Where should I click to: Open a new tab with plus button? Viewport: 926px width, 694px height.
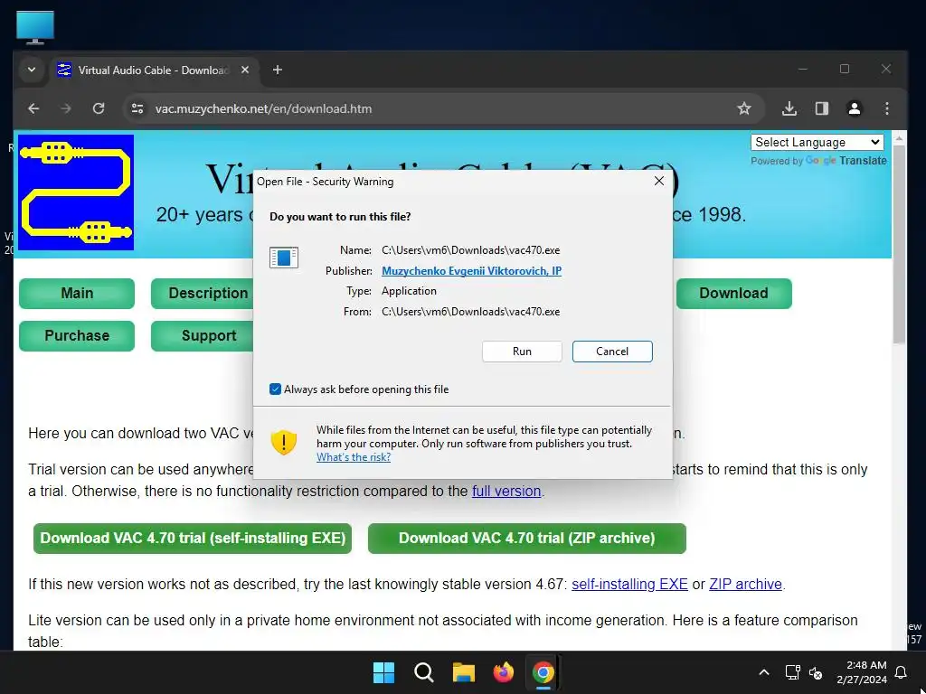coord(277,70)
